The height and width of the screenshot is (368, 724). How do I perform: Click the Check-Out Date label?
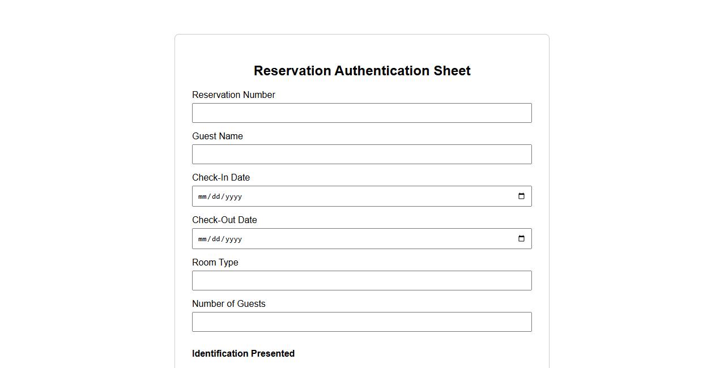224,220
